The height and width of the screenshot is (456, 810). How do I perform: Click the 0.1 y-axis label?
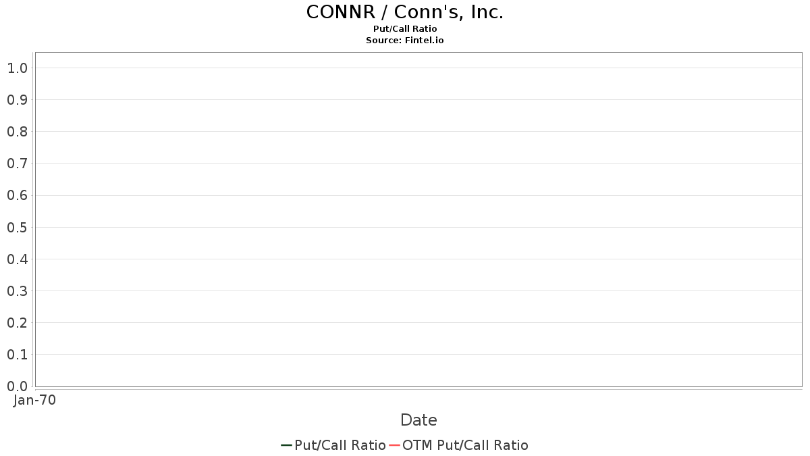pos(18,354)
